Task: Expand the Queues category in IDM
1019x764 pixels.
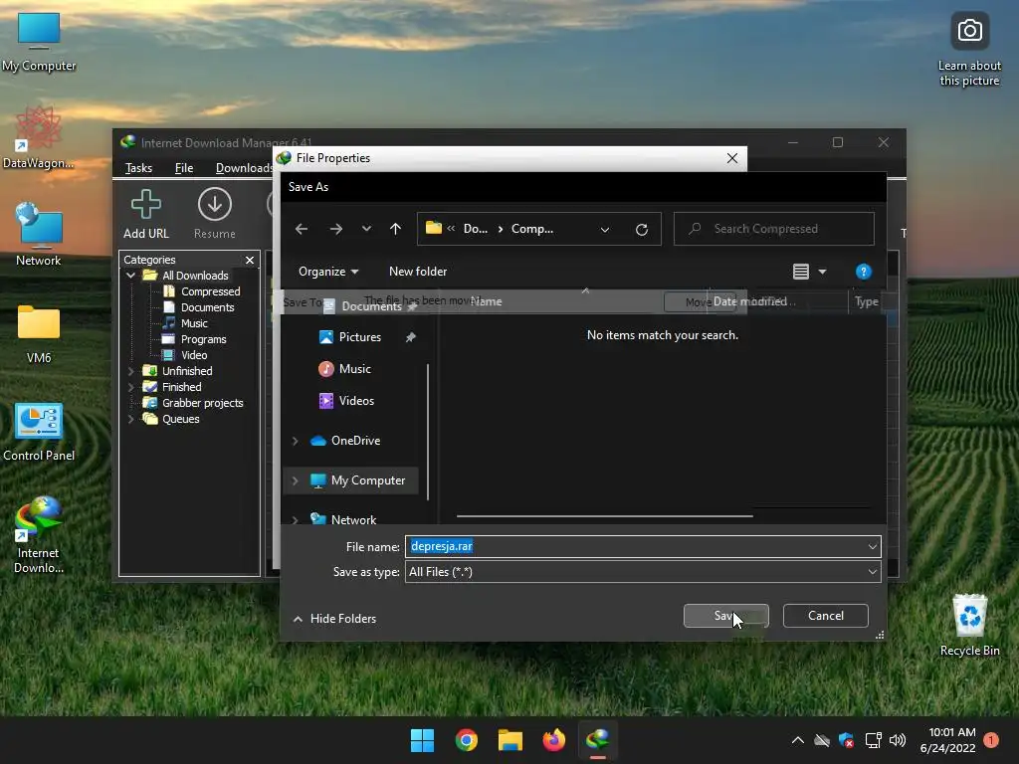Action: click(x=130, y=419)
